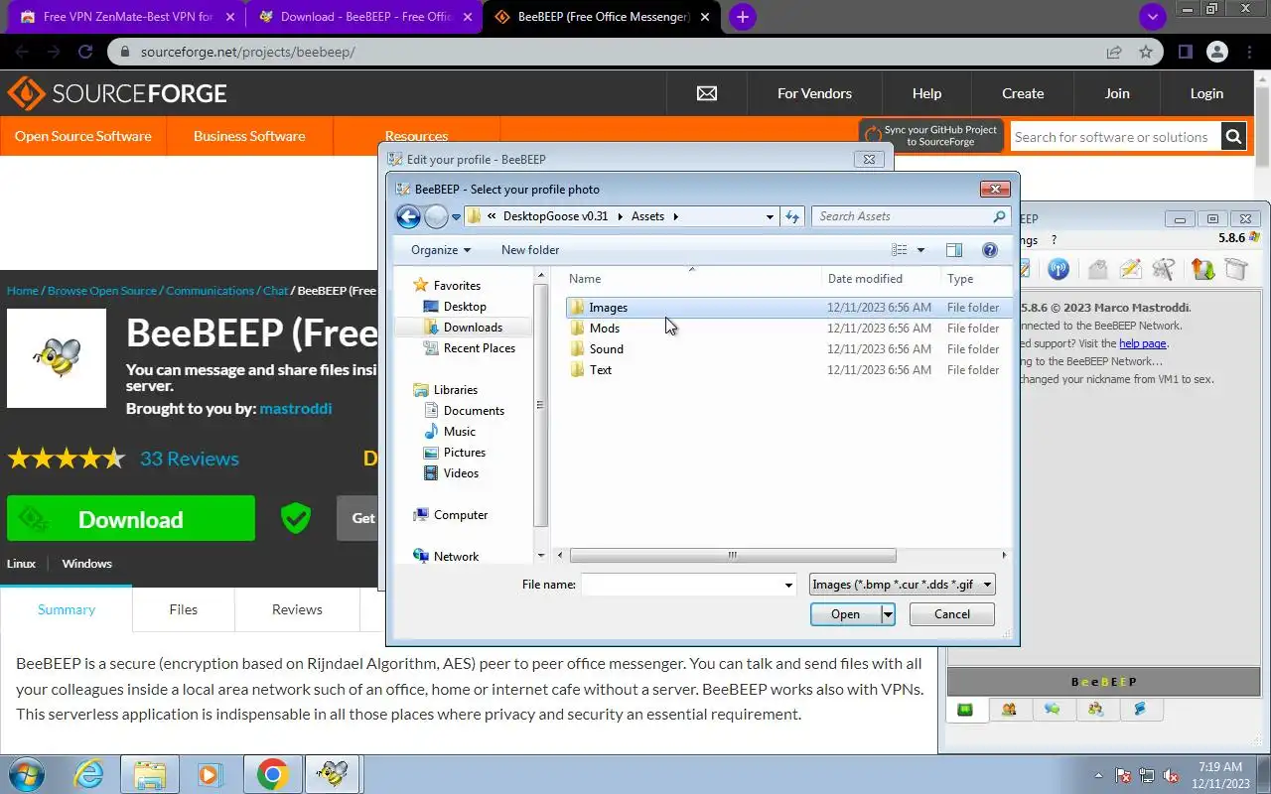The height and width of the screenshot is (794, 1271).
Task: Expand the Organize dropdown
Action: pos(441,250)
